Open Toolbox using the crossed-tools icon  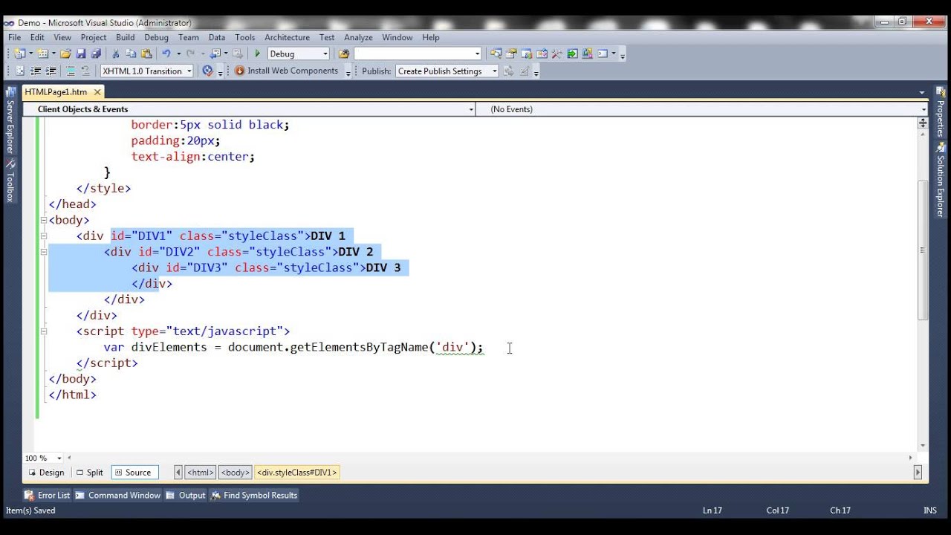[x=556, y=53]
